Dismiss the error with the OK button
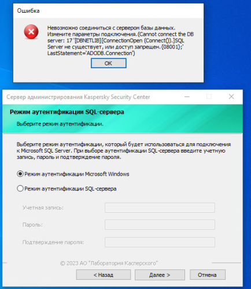The height and width of the screenshot is (289, 251). tap(109, 63)
